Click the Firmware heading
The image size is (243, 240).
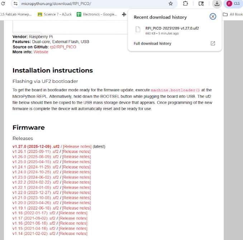tap(29, 127)
